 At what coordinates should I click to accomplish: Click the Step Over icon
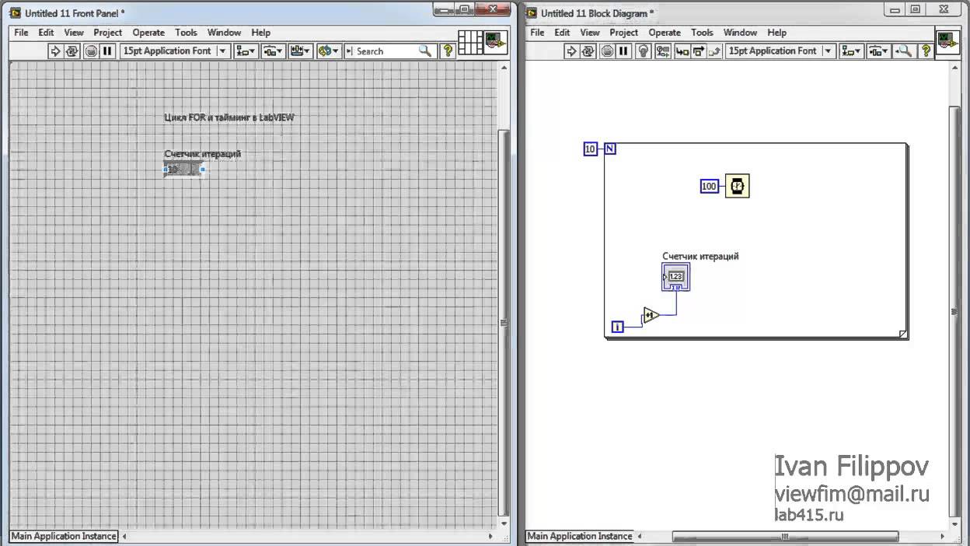(x=698, y=51)
